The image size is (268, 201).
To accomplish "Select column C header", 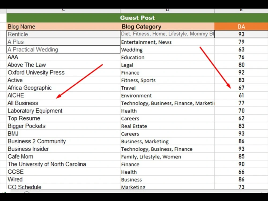I will [64, 11].
